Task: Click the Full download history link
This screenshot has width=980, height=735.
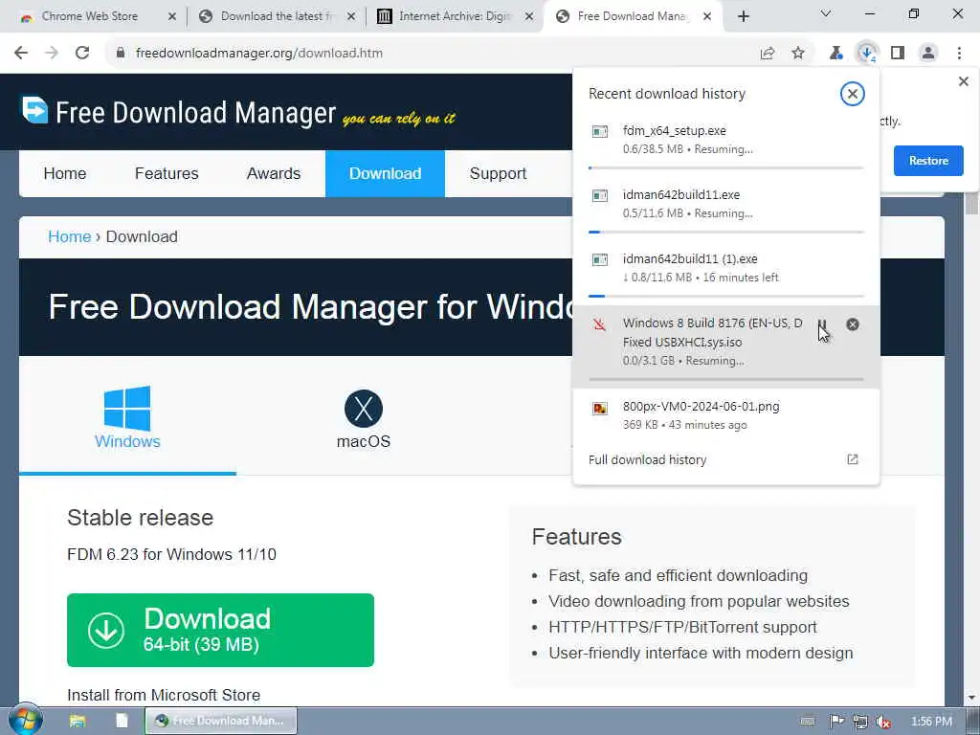Action: 647,459
